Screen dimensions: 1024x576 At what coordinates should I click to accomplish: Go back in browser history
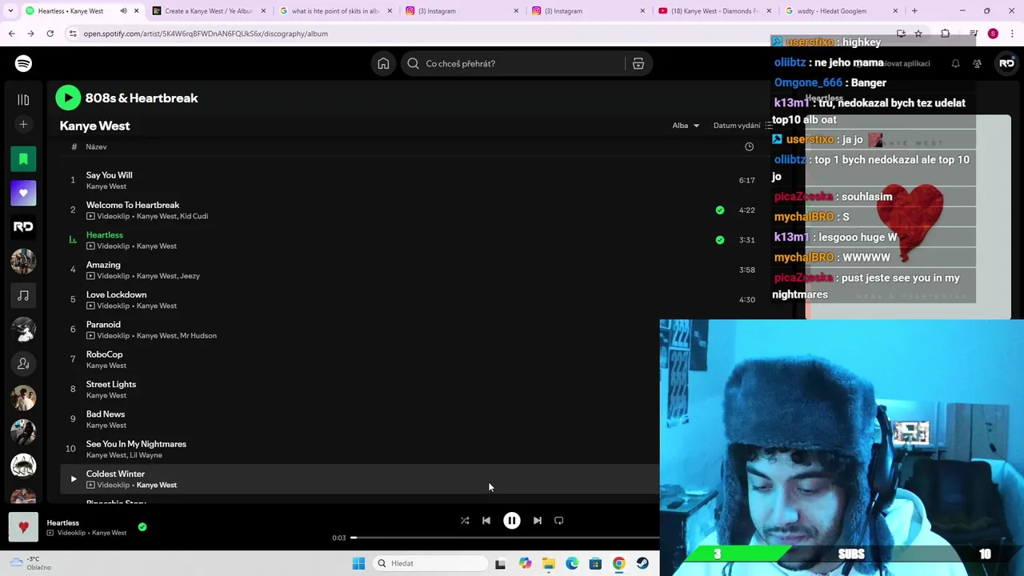11,34
